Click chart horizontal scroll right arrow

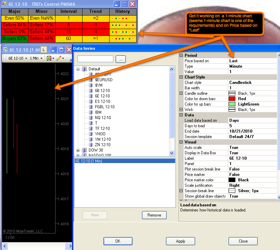(70, 246)
